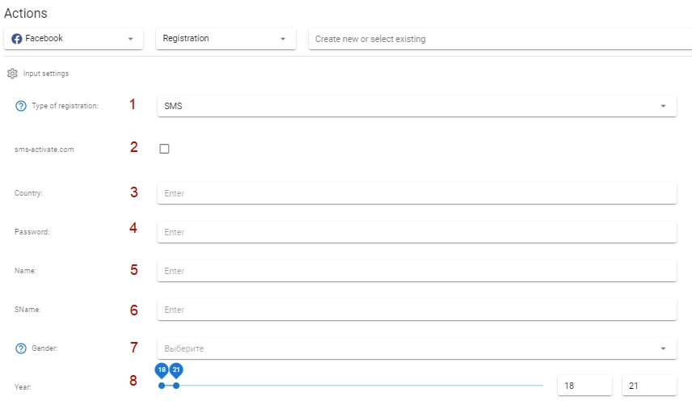
Task: Click the Create new or select existing field
Action: click(500, 39)
